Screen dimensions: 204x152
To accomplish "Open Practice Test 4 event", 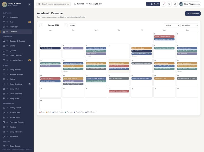I will (73, 48).
